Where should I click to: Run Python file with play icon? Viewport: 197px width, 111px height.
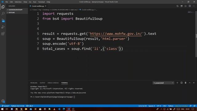click(x=186, y=6)
